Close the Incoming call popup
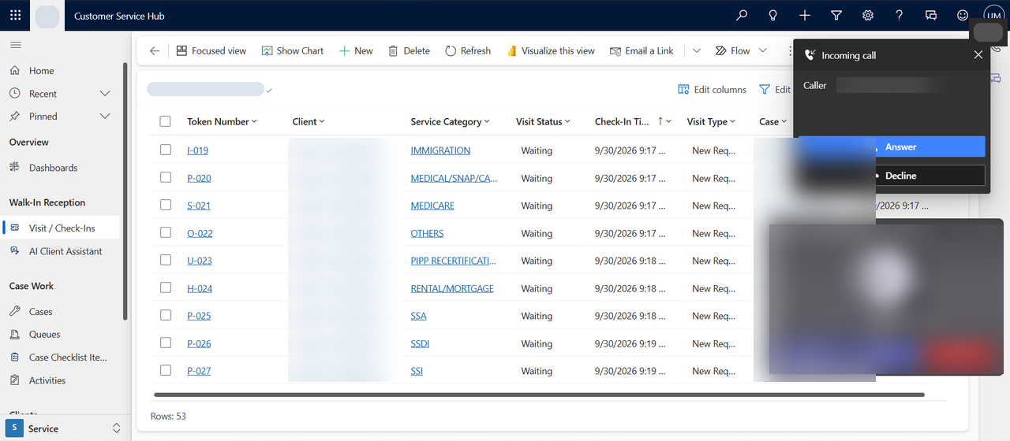The height and width of the screenshot is (441, 1010). tap(978, 55)
